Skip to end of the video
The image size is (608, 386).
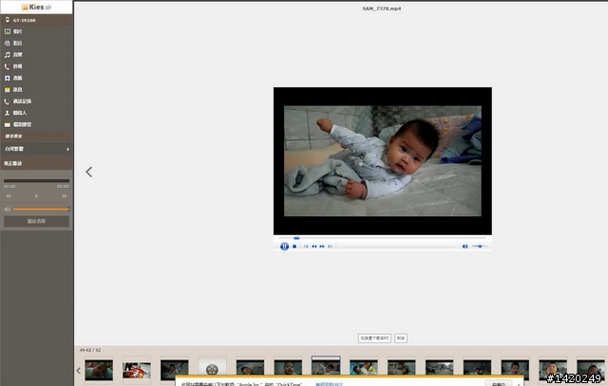330,247
